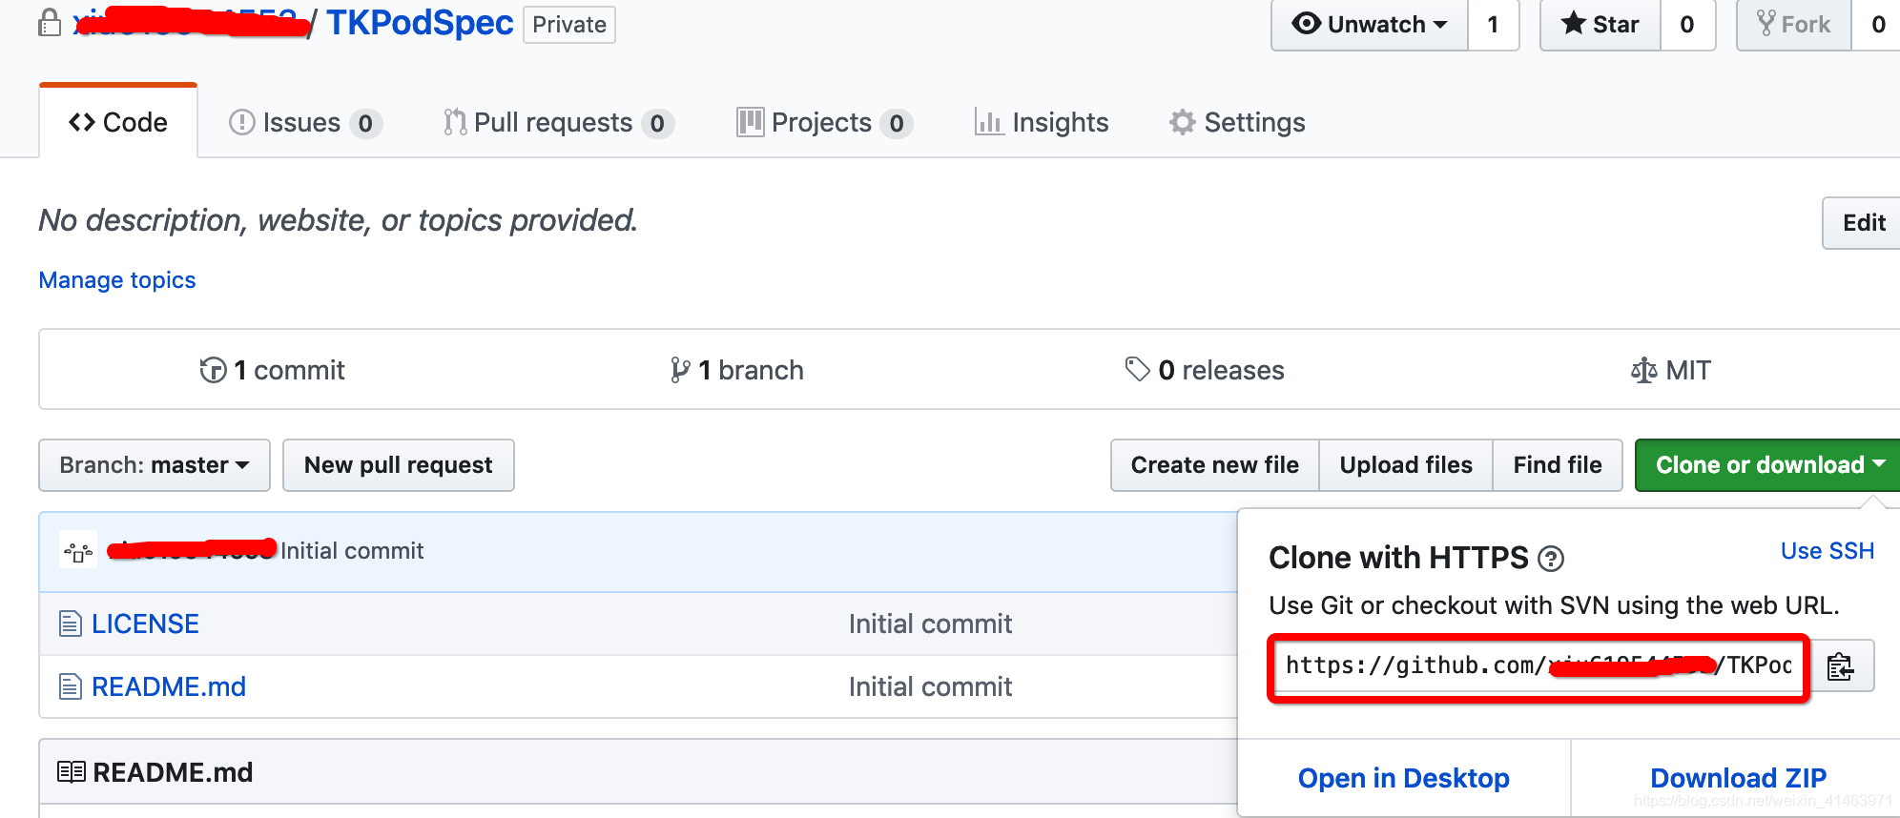Click the Pull requests count badge 0
This screenshot has width=1900, height=818.
(x=657, y=123)
